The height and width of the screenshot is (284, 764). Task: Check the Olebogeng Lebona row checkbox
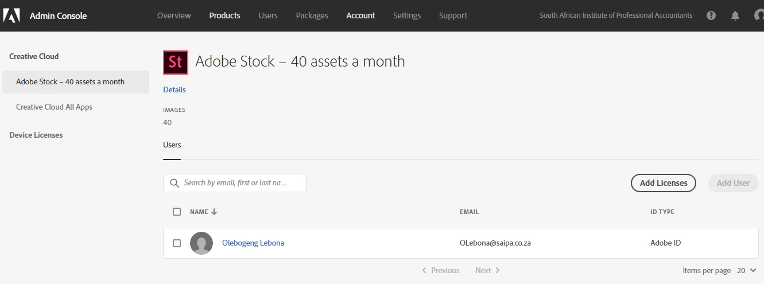coord(177,243)
